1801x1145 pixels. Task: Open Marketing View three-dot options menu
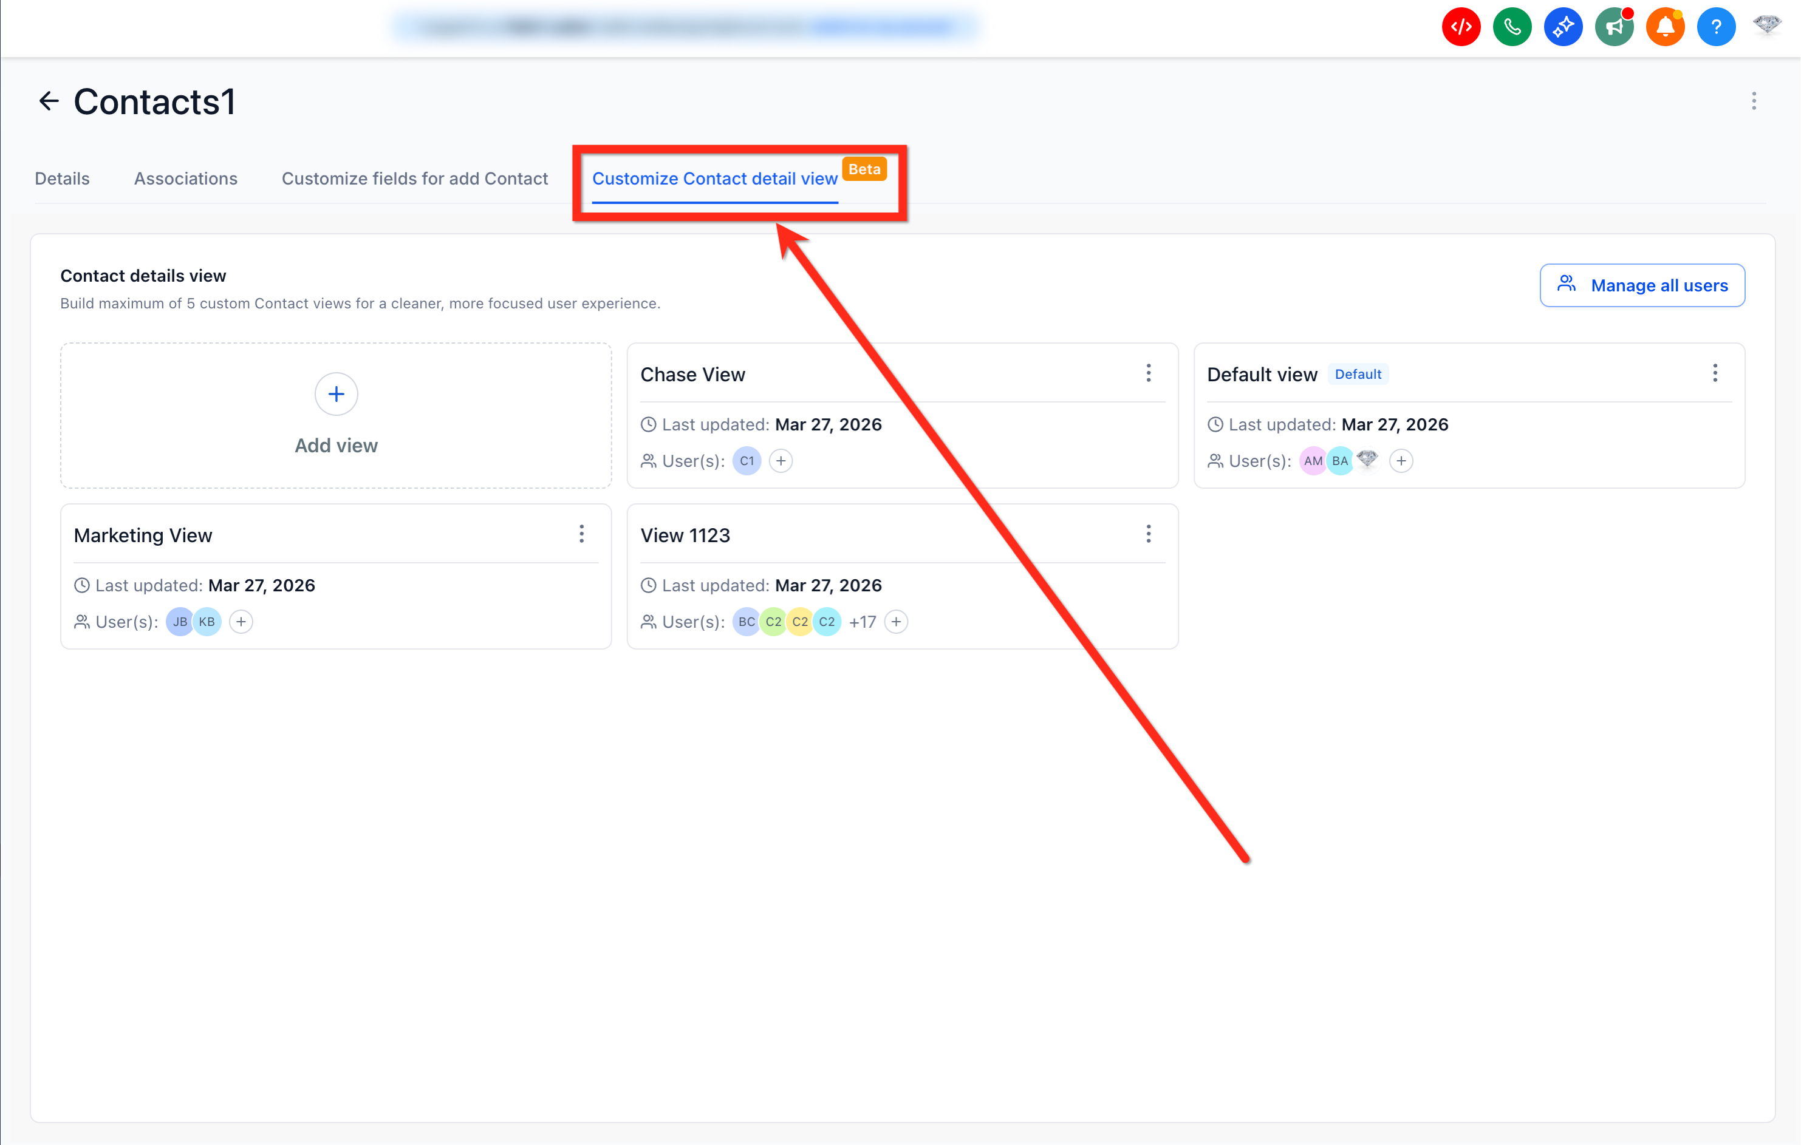click(x=581, y=534)
